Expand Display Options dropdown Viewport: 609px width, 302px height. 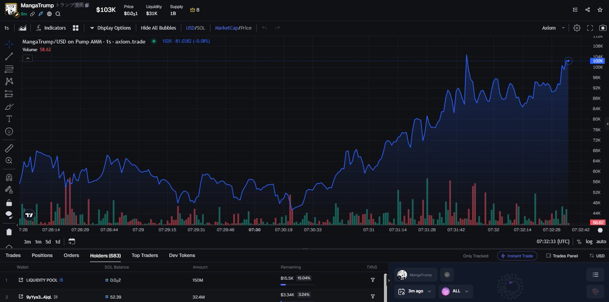pyautogui.click(x=110, y=28)
